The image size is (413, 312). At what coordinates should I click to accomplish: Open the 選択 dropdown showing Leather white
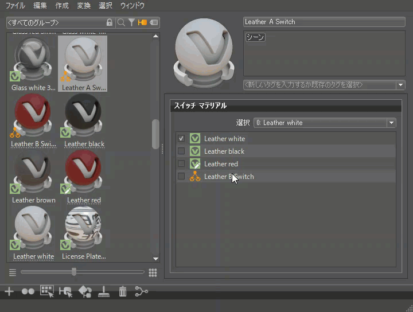(x=325, y=123)
